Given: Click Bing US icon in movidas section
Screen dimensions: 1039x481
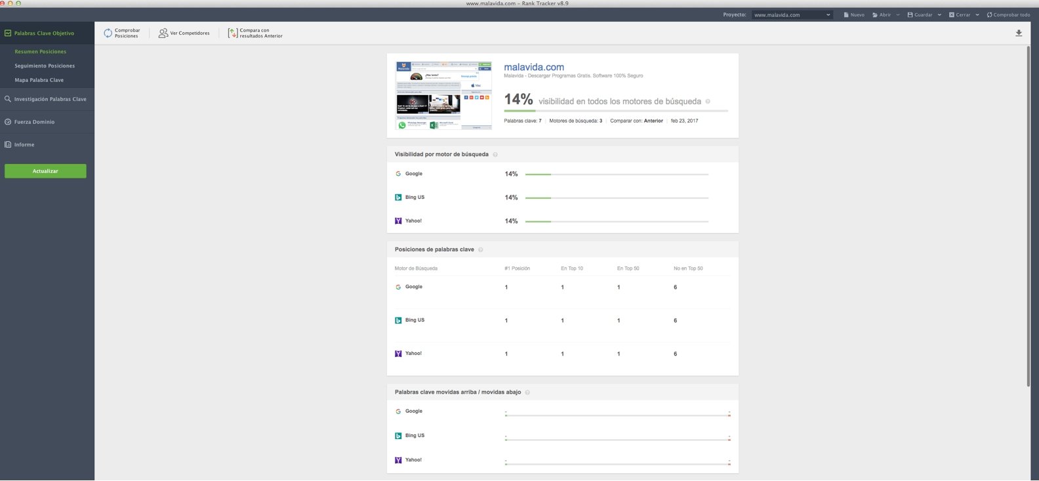Looking at the screenshot, I should [x=398, y=436].
